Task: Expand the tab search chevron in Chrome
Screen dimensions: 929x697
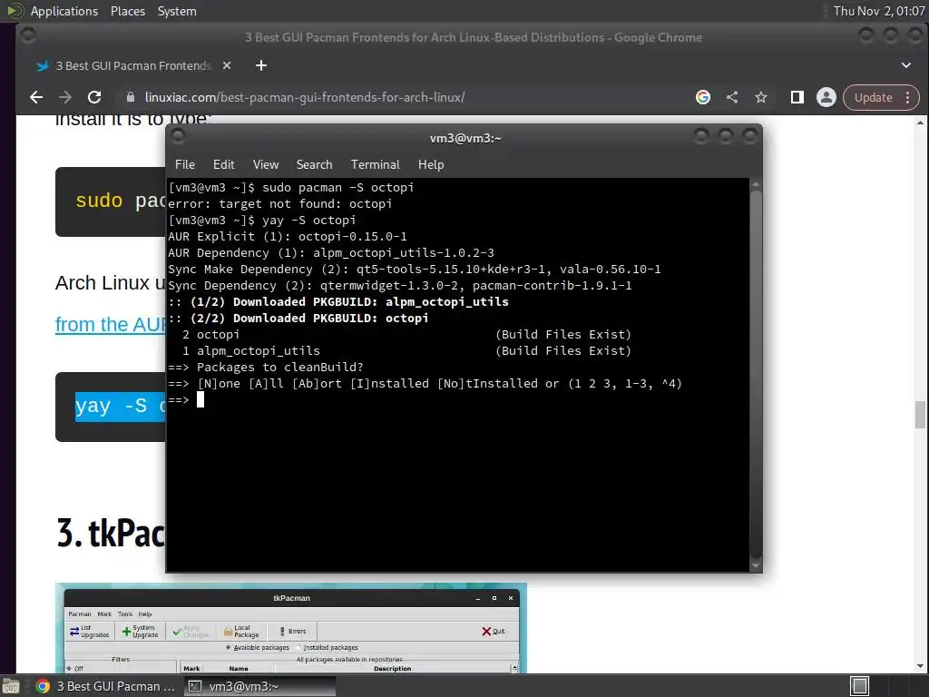Action: click(906, 65)
